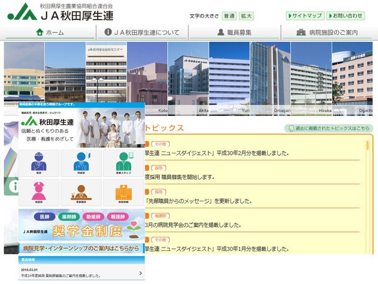Click the medical staff group photo
This screenshot has height=284, width=378.
pos(111,128)
